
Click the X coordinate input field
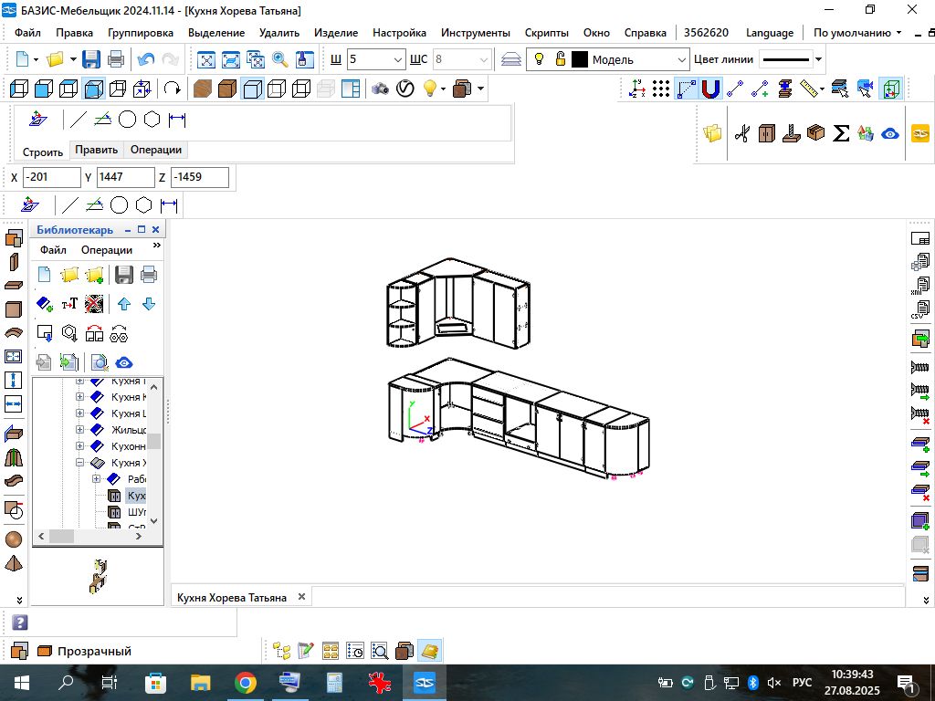(51, 177)
